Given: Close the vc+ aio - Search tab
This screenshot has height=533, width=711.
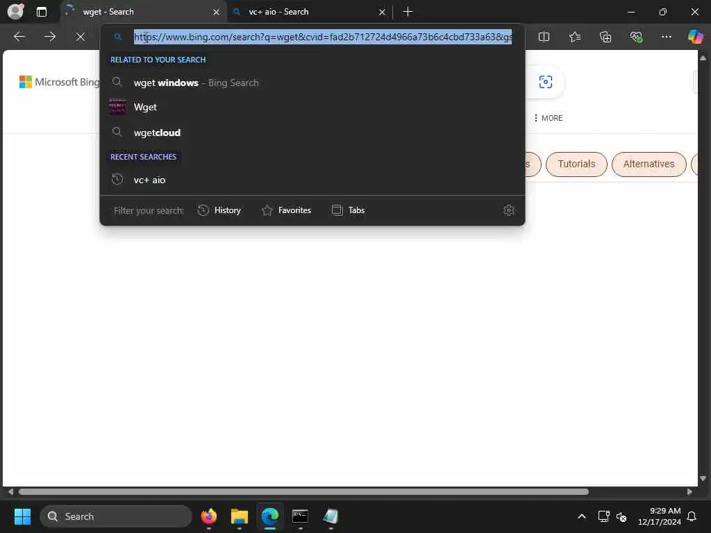Looking at the screenshot, I should (382, 12).
